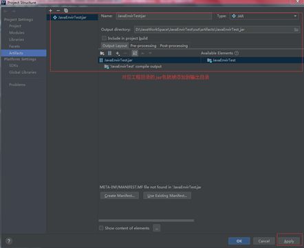Image resolution: width=304 pixels, height=248 pixels.
Task: Confirm the dialog with OK
Action: point(239,241)
